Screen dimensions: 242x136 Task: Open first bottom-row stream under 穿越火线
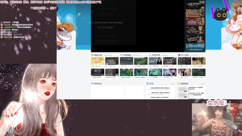[x=97, y=72]
